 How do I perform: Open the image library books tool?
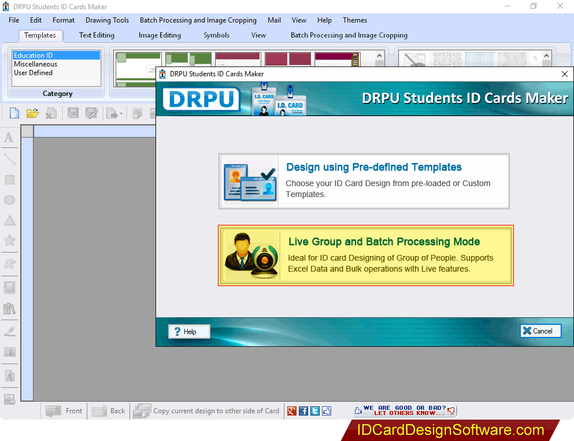pyautogui.click(x=9, y=309)
